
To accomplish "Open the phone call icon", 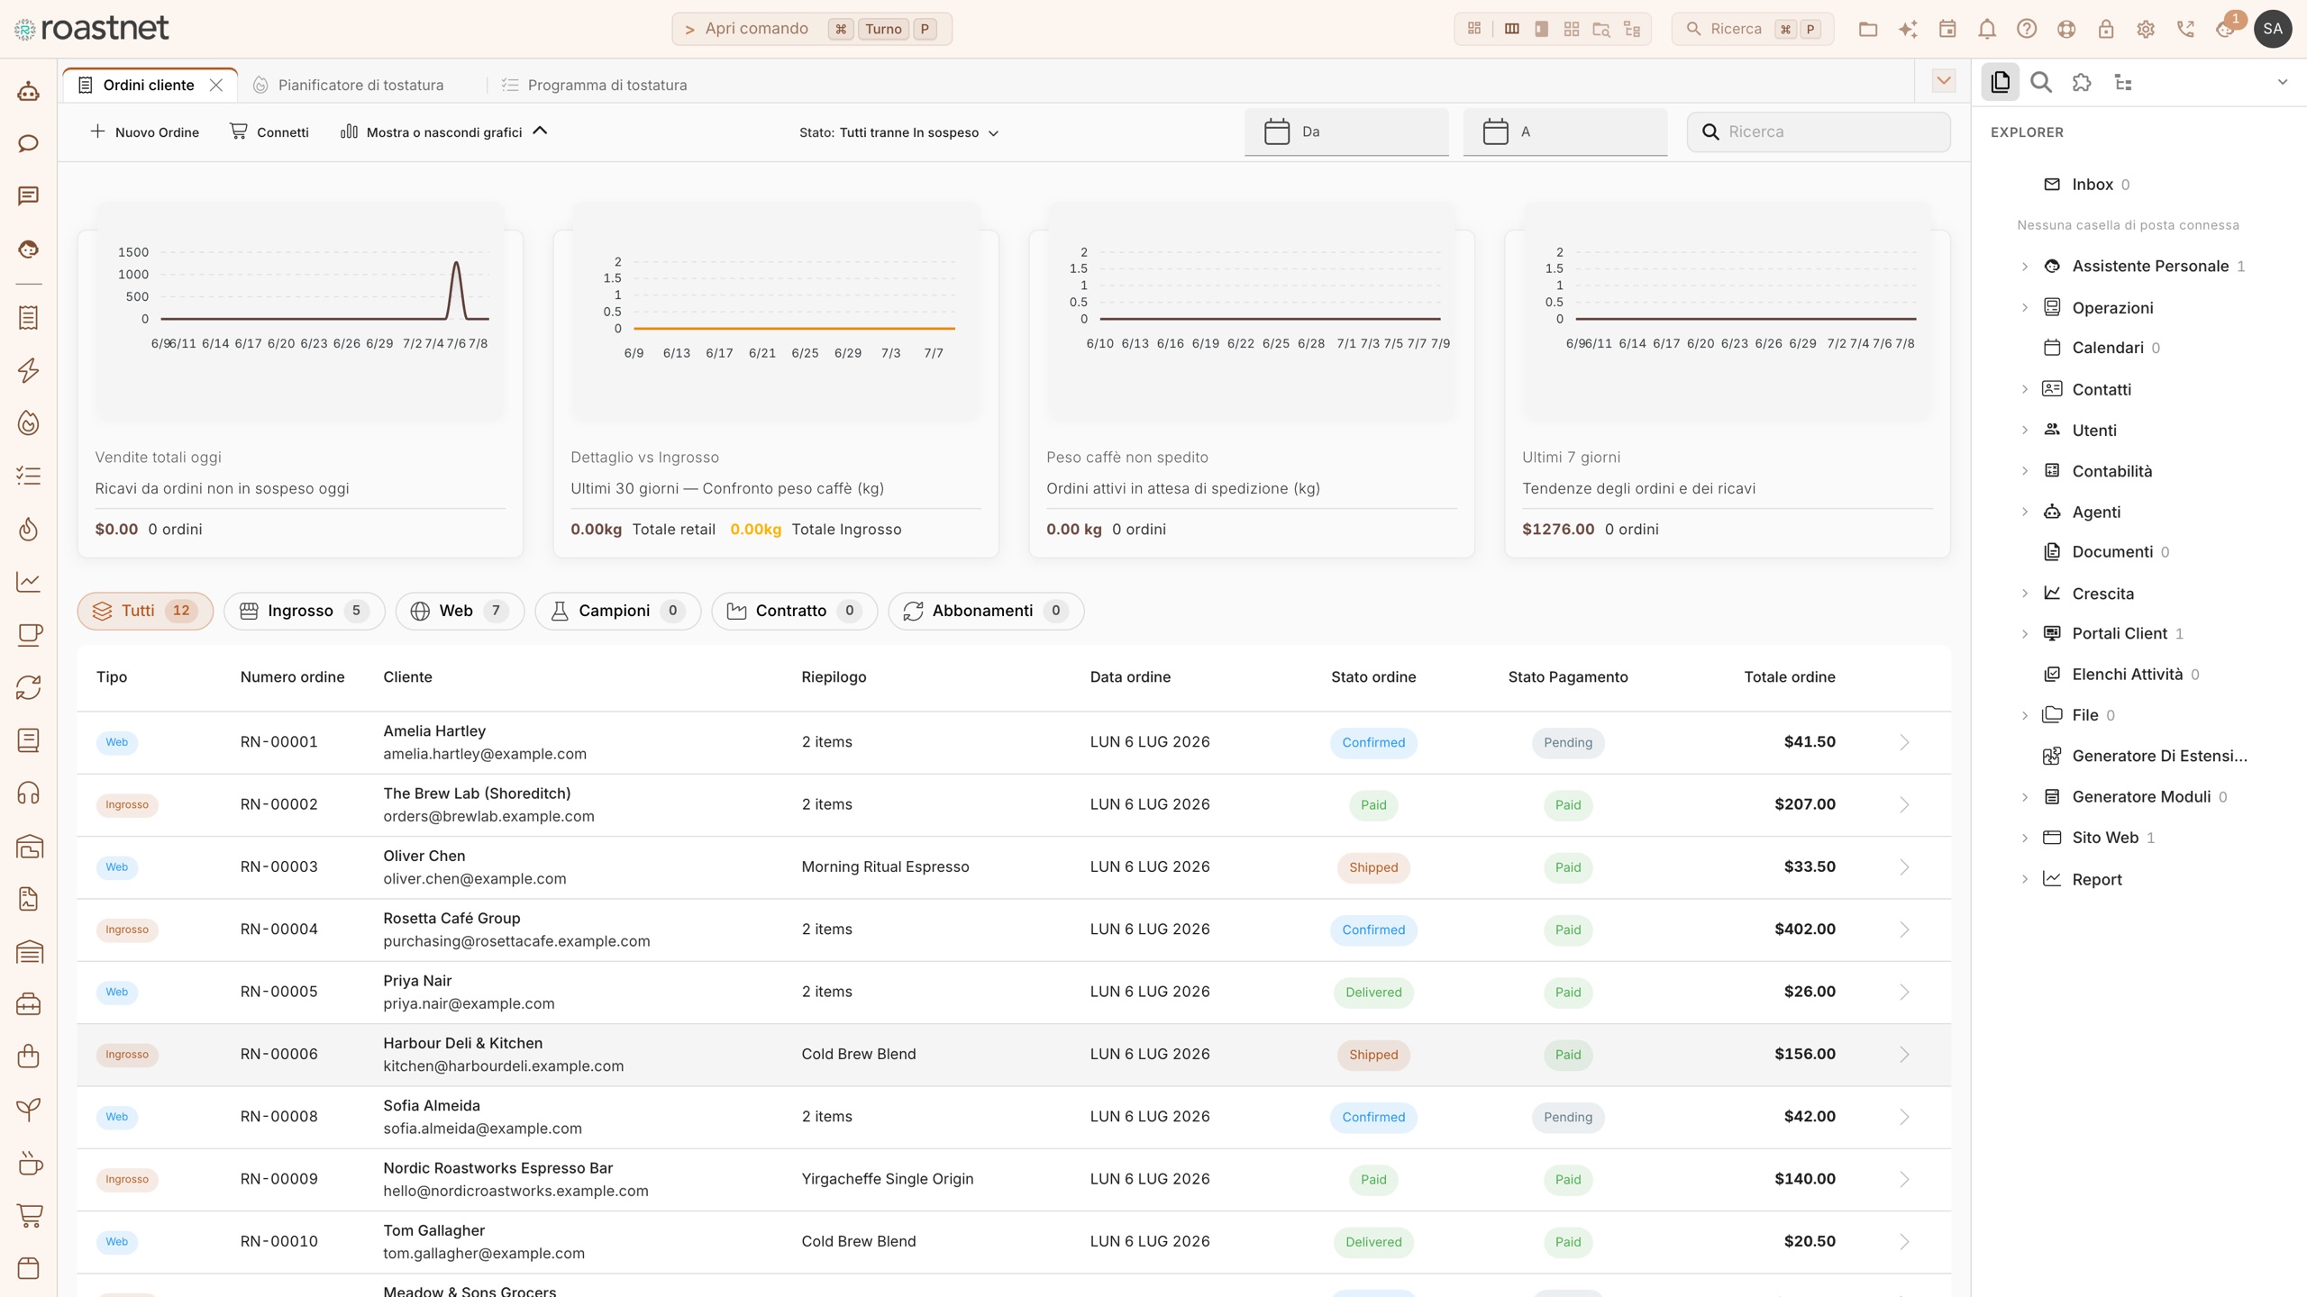I will pos(2184,29).
